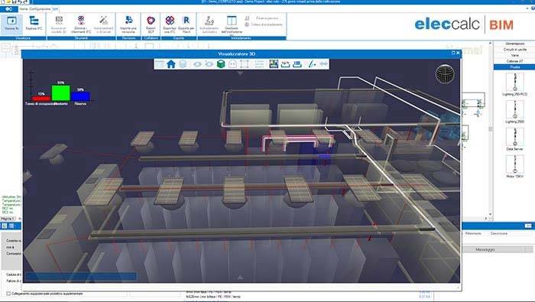Screen dimensions: 535x302
Task: Open the Circuiti in uscita category
Action: (514, 50)
